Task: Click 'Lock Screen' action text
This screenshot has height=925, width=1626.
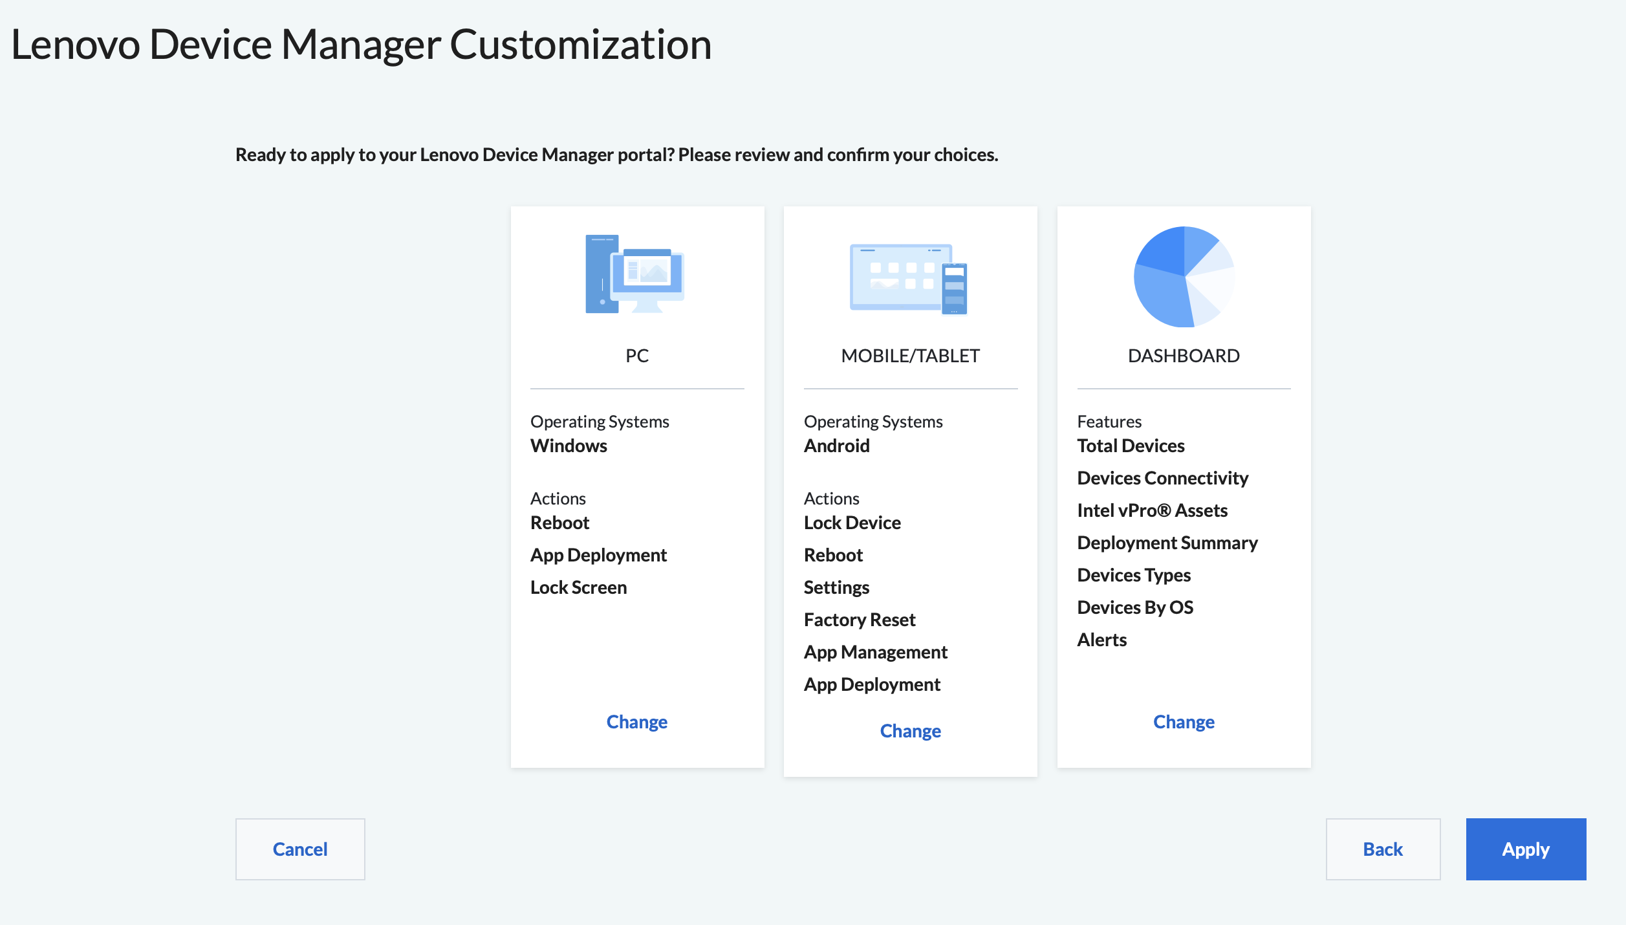Action: click(x=578, y=587)
